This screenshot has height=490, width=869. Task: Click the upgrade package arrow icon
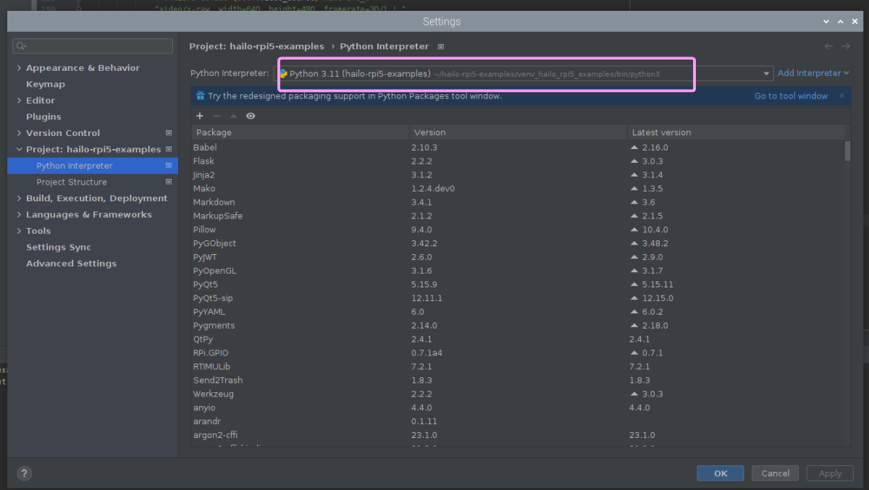233,116
